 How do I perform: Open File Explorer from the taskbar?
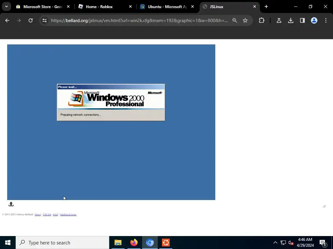[118, 243]
